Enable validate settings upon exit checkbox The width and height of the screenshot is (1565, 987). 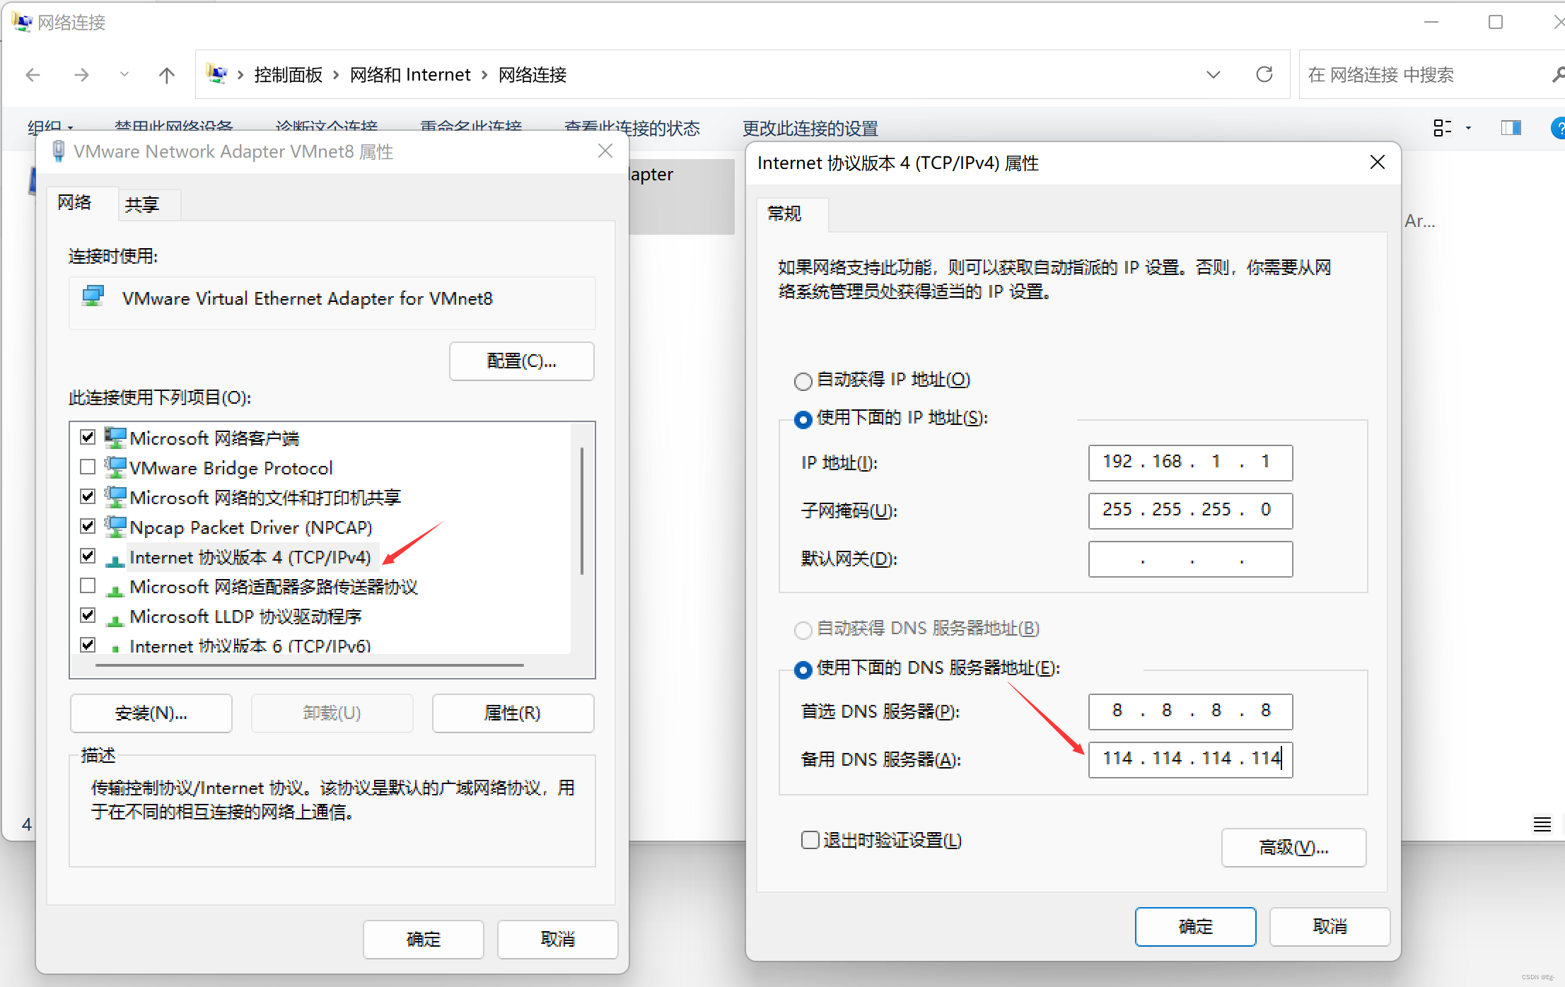pyautogui.click(x=810, y=840)
